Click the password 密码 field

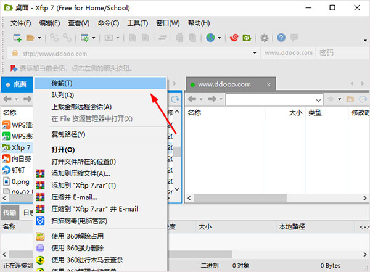(343, 53)
